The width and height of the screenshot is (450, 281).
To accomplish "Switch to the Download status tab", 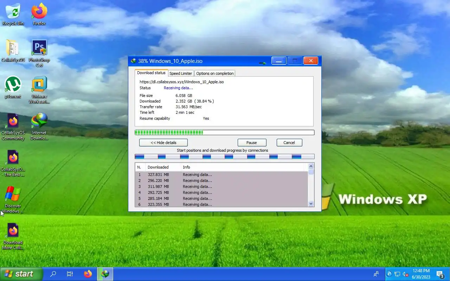I will click(x=151, y=73).
